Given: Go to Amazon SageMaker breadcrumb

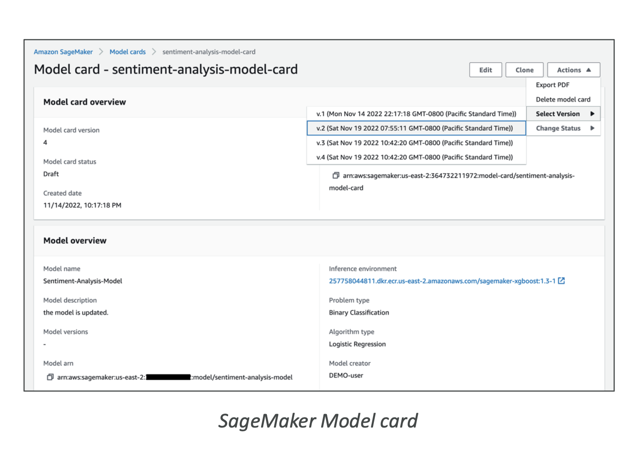Looking at the screenshot, I should (63, 52).
